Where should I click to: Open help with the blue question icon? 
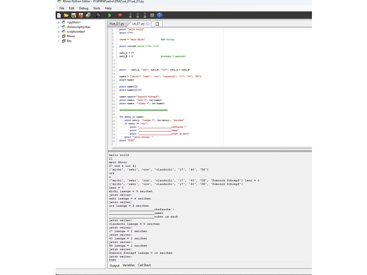coord(159,15)
